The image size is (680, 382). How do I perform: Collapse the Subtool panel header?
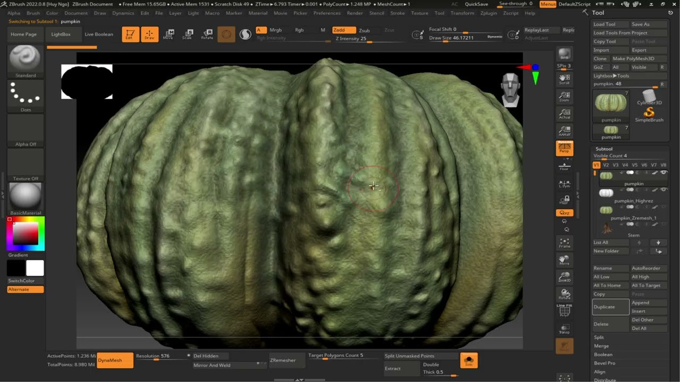(604, 149)
